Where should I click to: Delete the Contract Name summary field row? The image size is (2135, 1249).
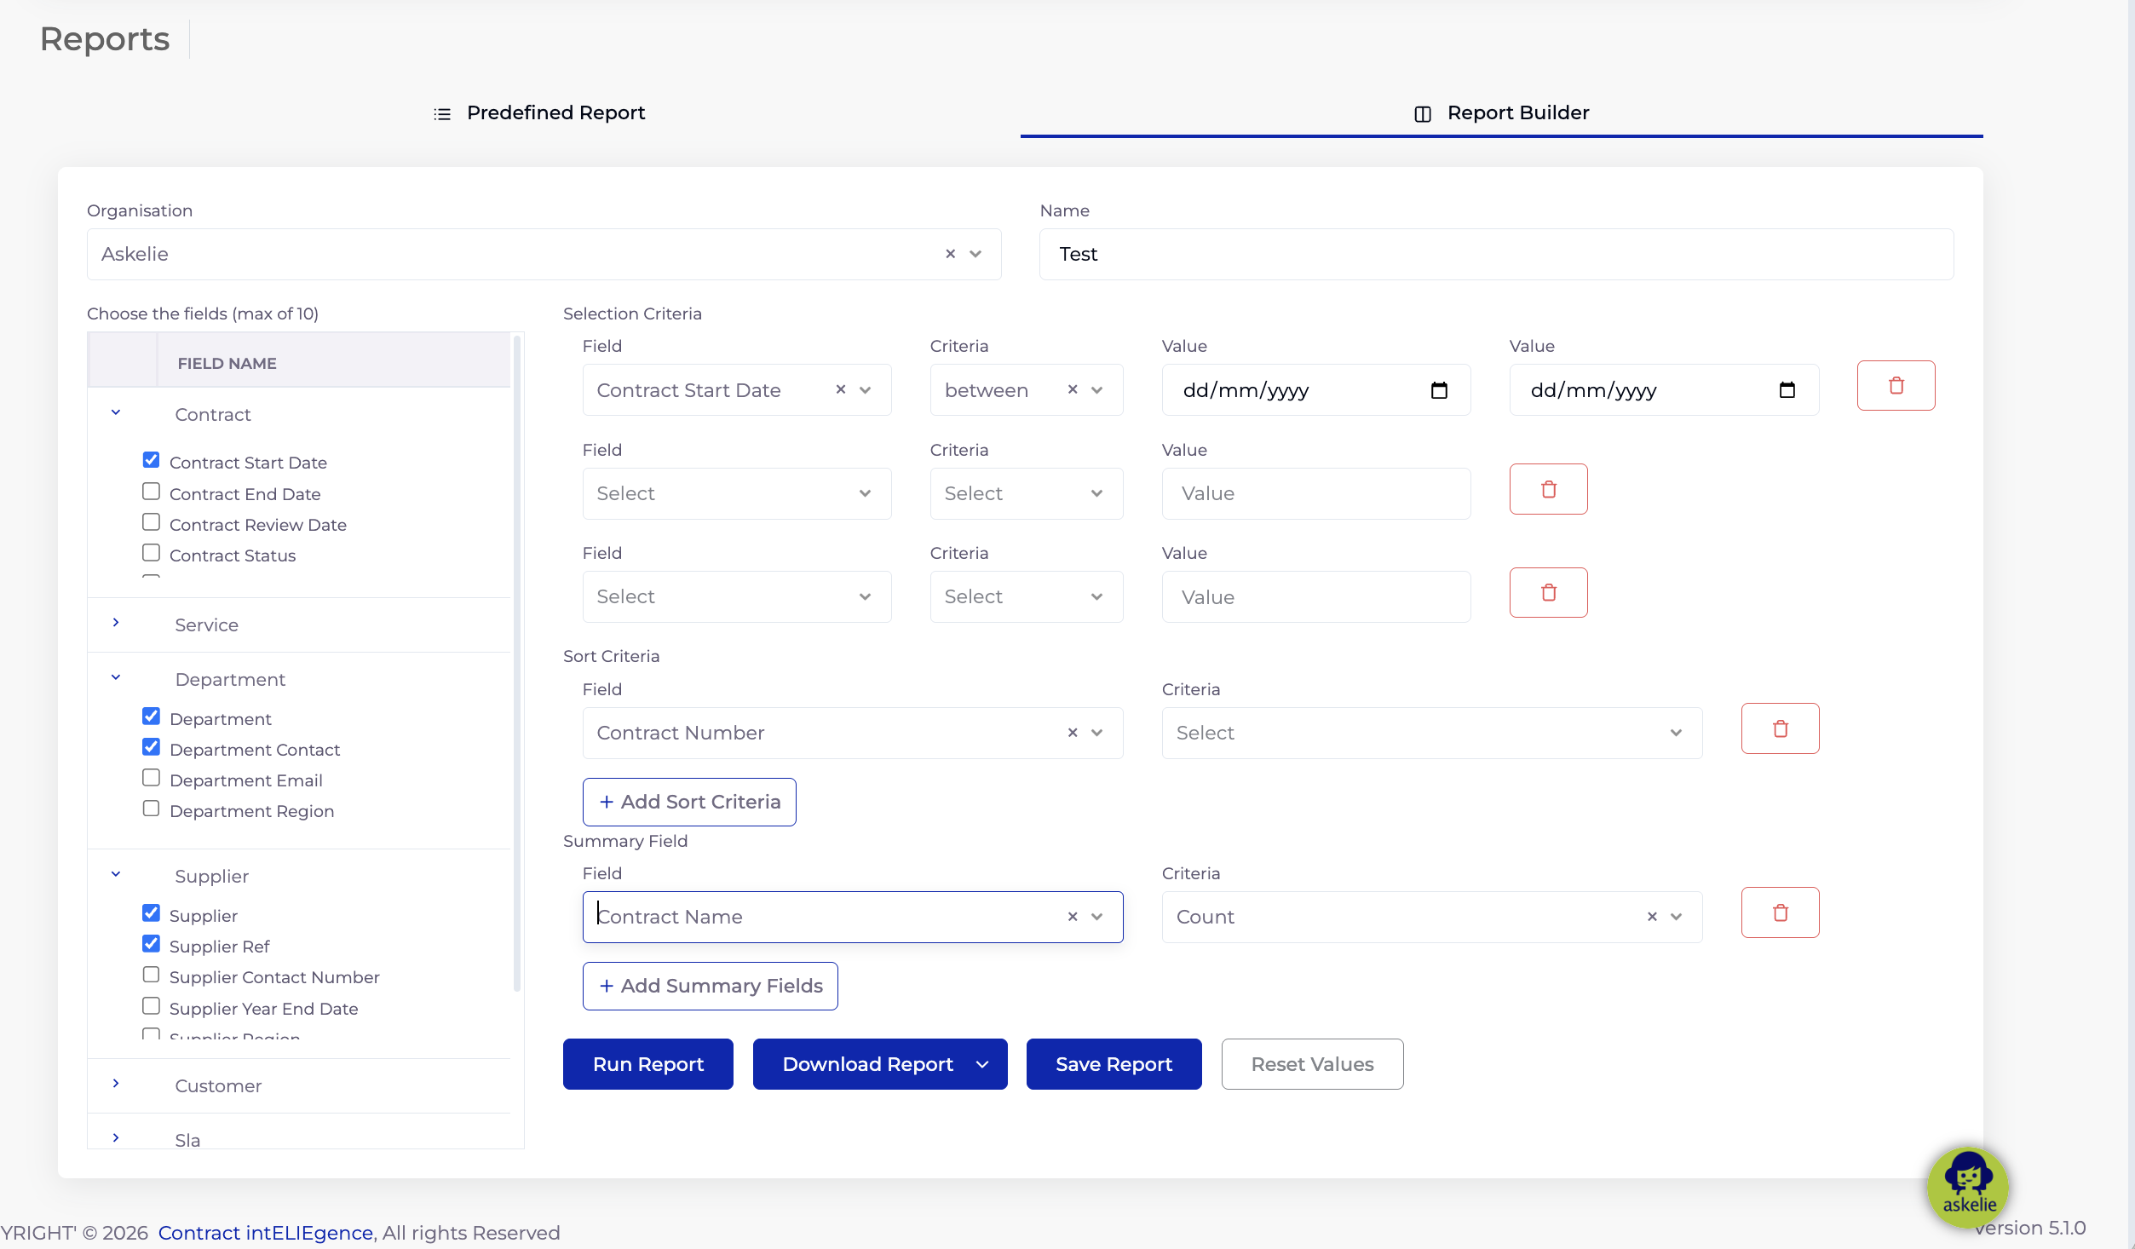coord(1780,912)
